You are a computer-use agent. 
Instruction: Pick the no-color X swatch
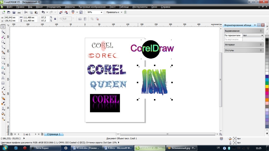tap(267, 36)
